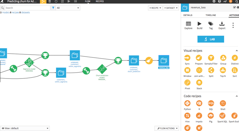Pick the Split visual recipe
Screen dimensions: 239x131
[211, 70]
